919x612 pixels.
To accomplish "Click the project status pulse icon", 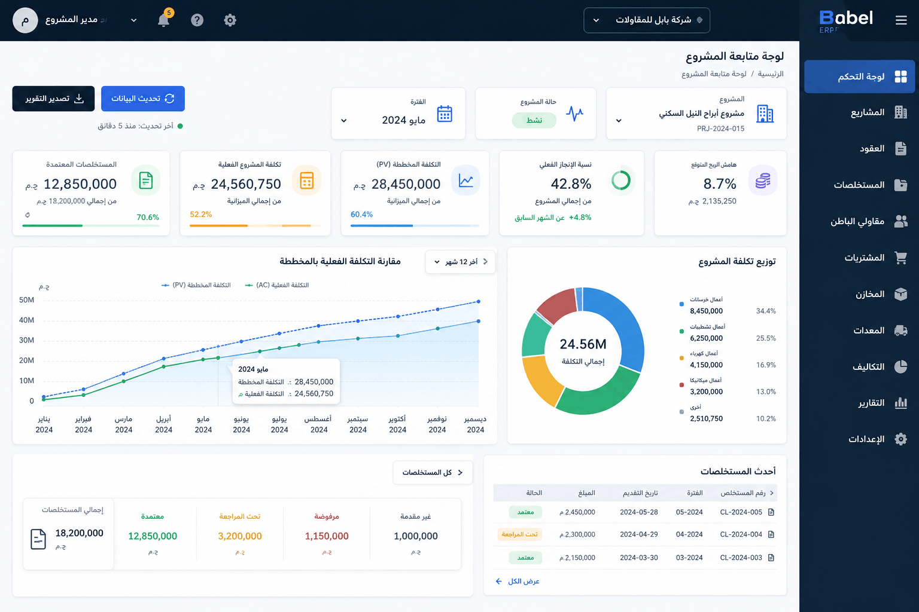I will pos(574,113).
